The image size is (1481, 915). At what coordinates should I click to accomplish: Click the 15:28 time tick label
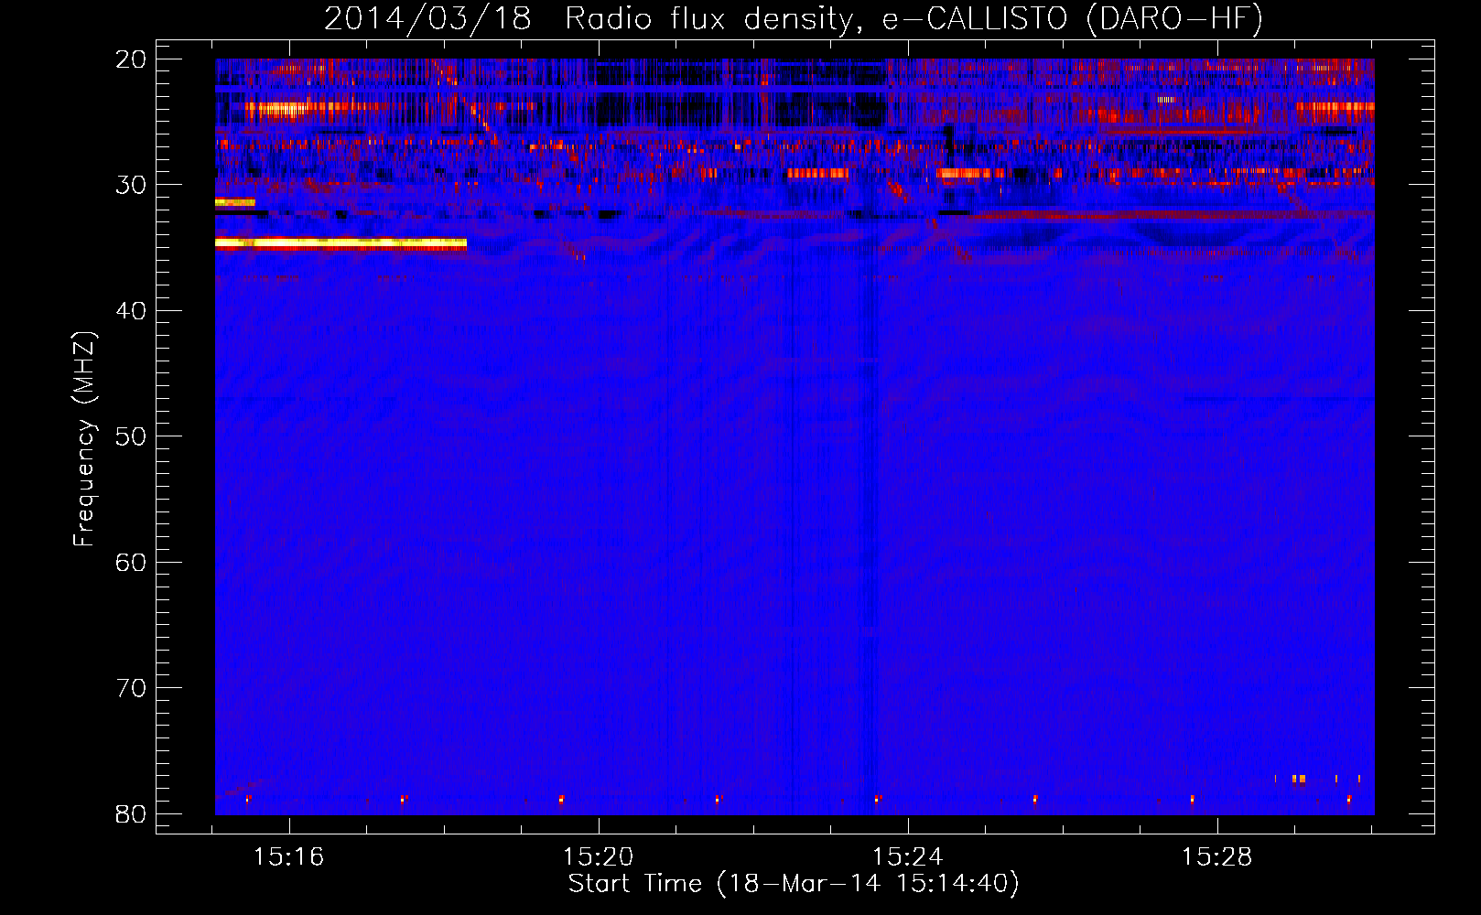coord(1216,857)
